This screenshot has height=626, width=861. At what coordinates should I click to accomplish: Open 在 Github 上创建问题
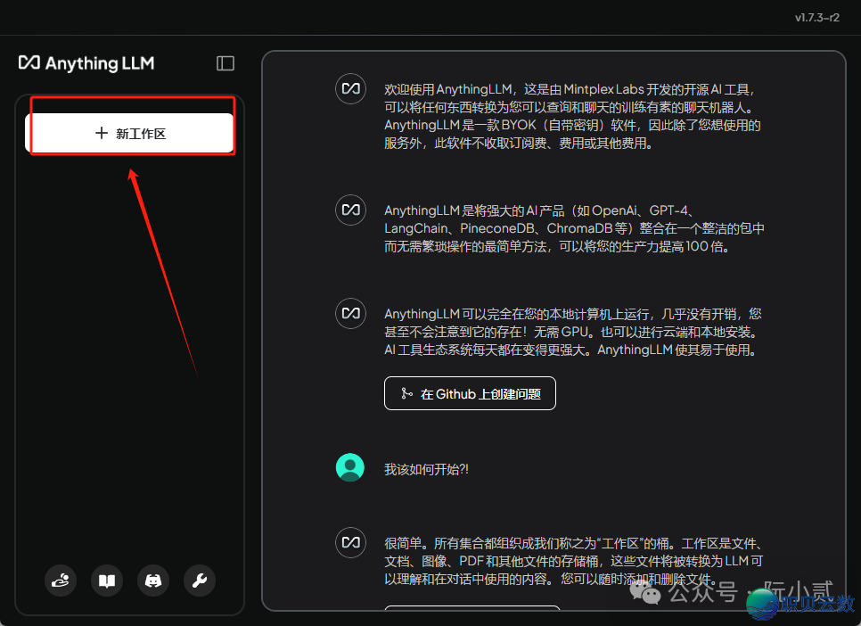(470, 392)
